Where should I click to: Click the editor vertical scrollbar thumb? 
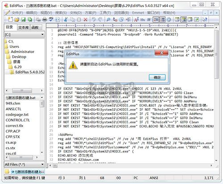click(216, 54)
